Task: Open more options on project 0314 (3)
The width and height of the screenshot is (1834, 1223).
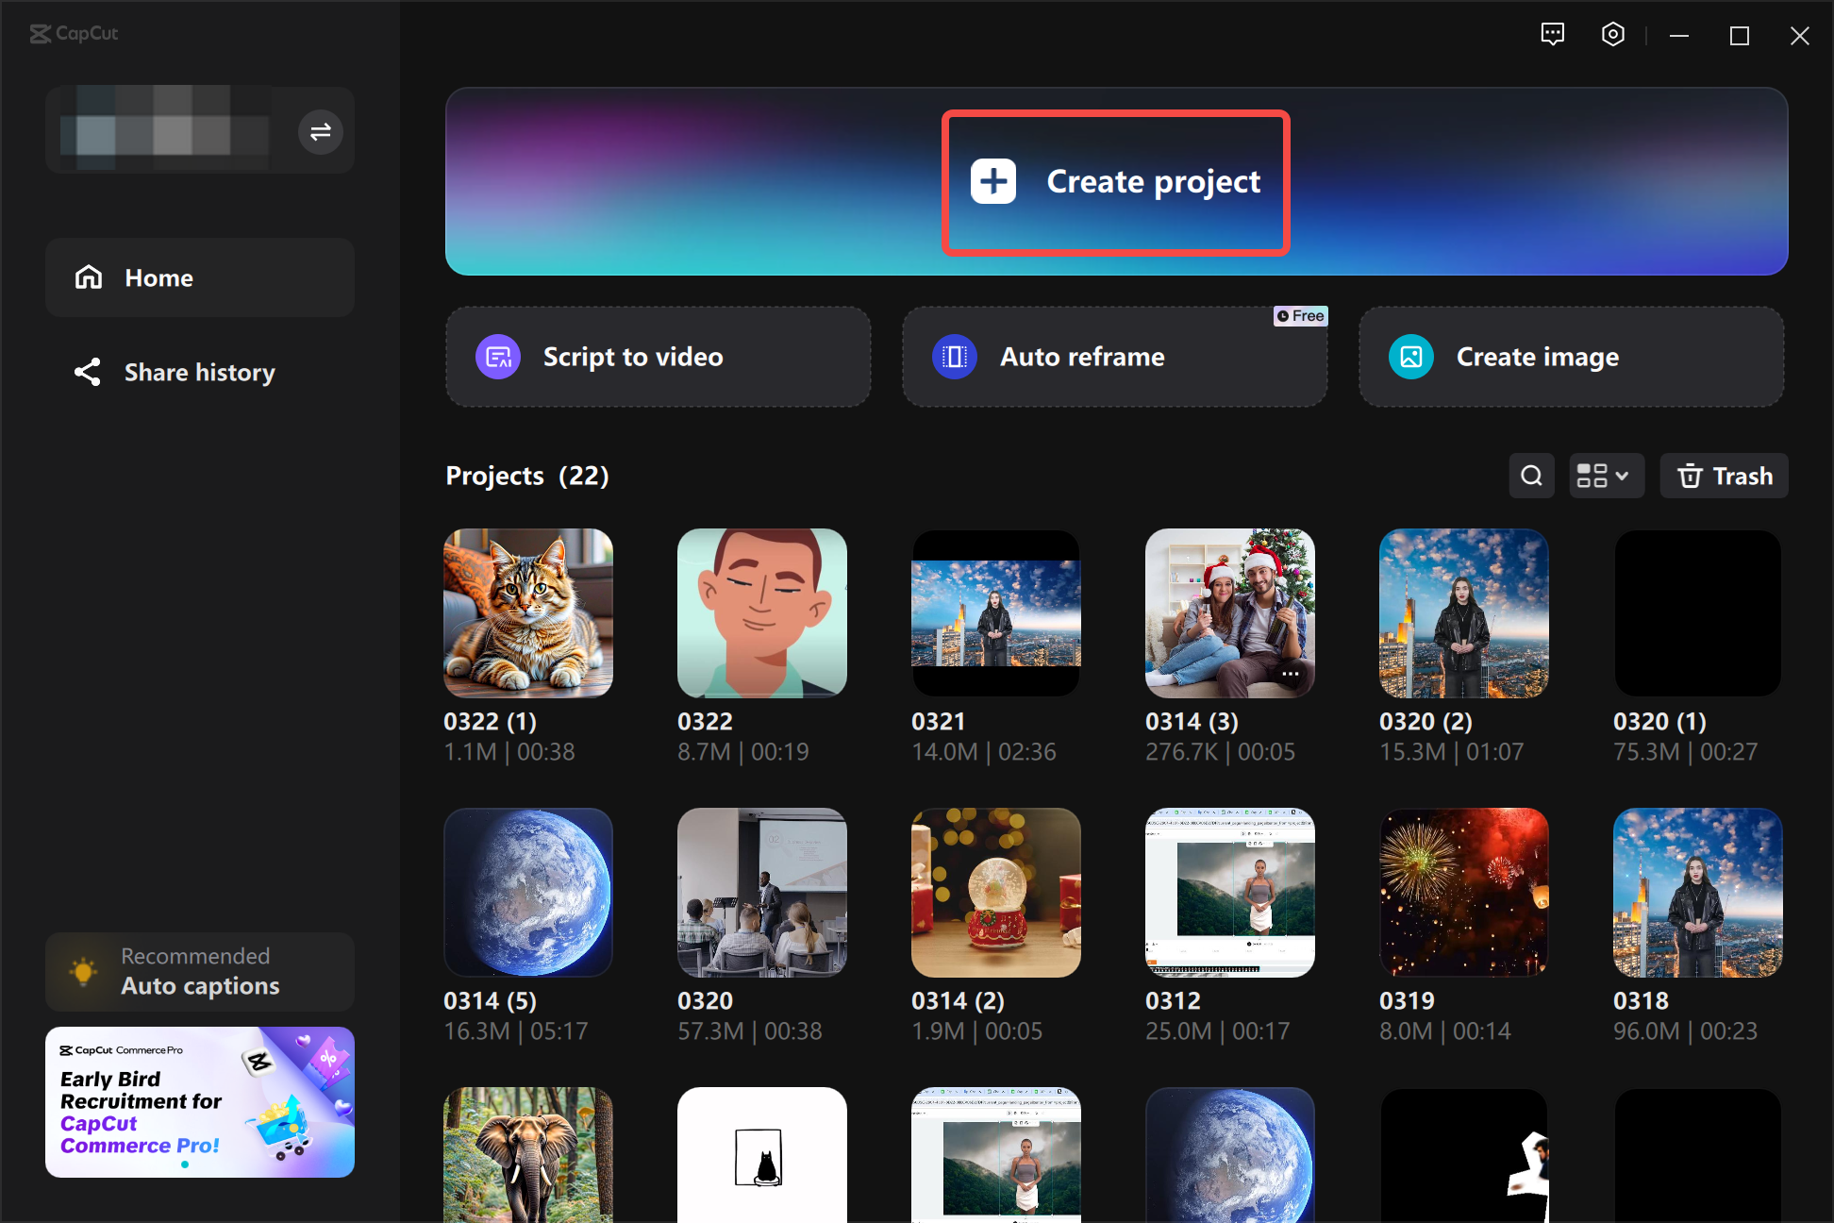Action: pyautogui.click(x=1289, y=674)
